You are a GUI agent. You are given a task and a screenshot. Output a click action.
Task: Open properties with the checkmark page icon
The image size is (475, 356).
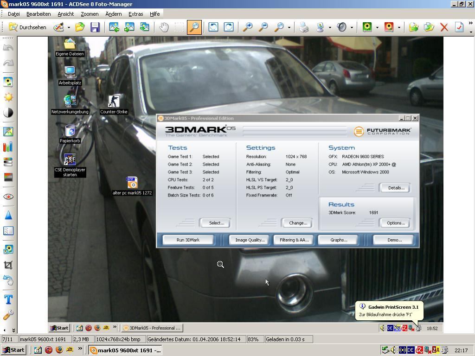point(459,27)
